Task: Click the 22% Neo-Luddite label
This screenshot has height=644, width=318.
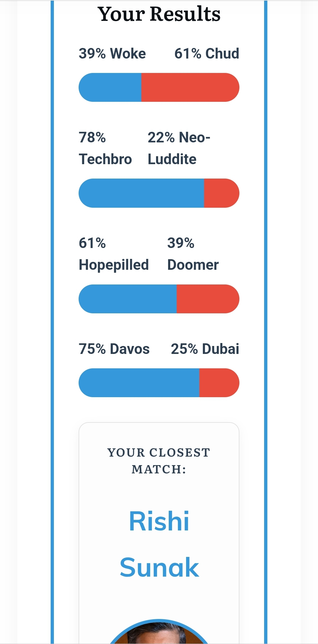Action: click(179, 148)
